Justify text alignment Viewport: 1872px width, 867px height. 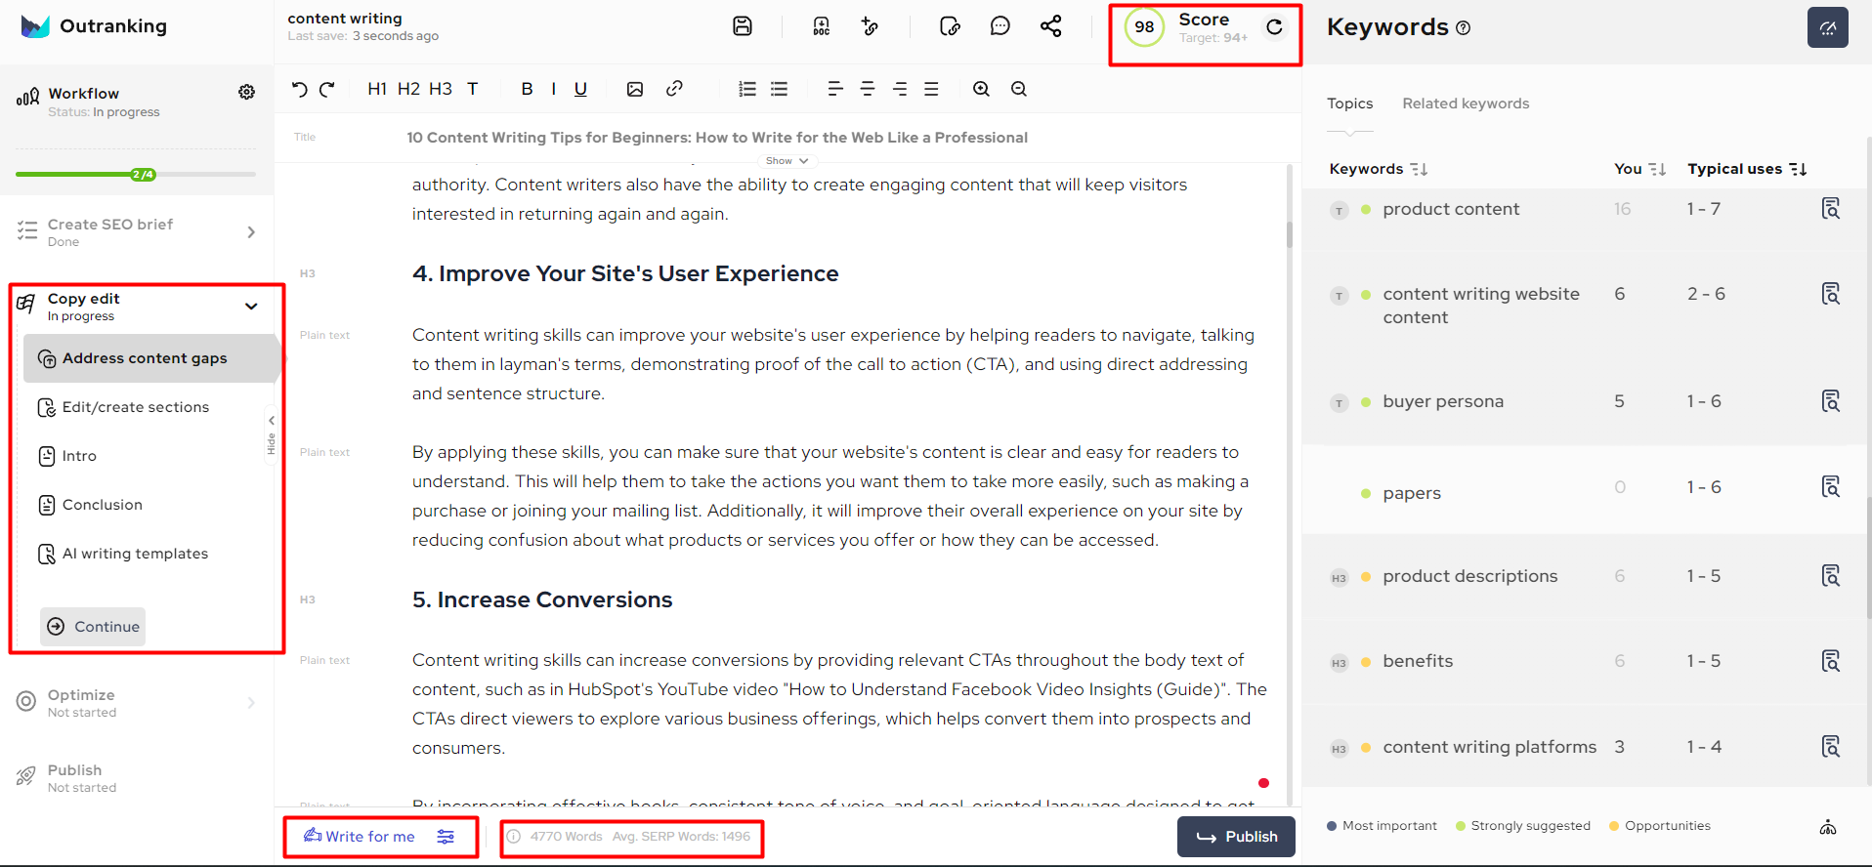click(931, 89)
